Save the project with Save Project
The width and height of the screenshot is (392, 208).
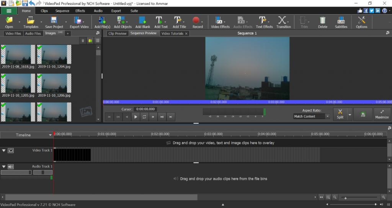click(x=54, y=22)
